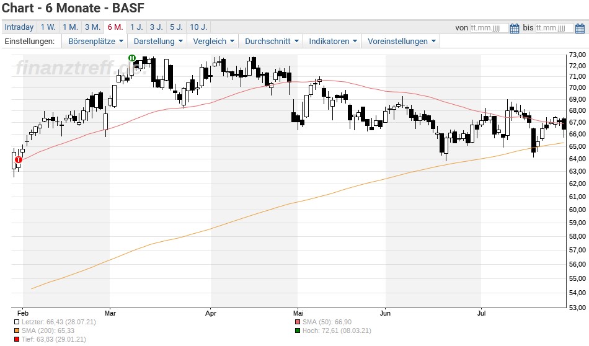
Task: Expand the Durchschnitt dropdown menu
Action: click(x=272, y=42)
